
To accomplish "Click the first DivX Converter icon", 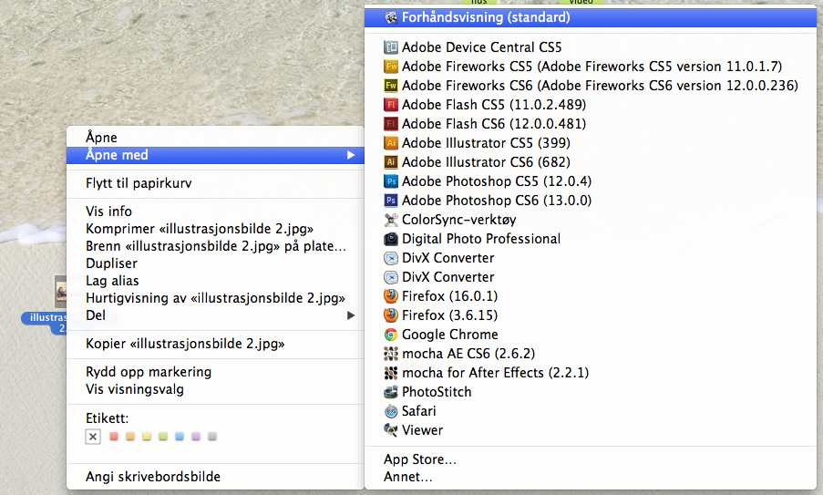I will pos(391,258).
